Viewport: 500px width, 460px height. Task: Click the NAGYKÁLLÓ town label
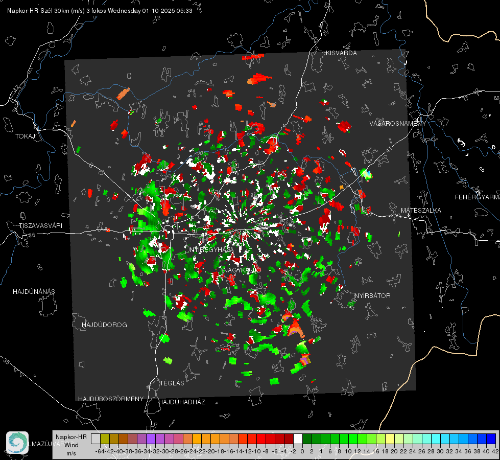(242, 270)
